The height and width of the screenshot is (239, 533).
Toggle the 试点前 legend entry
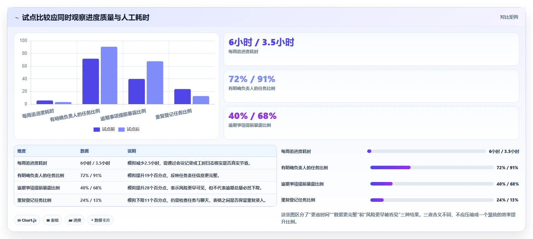coord(104,129)
